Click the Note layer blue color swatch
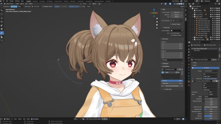Image resolution: width=221 pixels, height=124 pixels. click(163, 72)
